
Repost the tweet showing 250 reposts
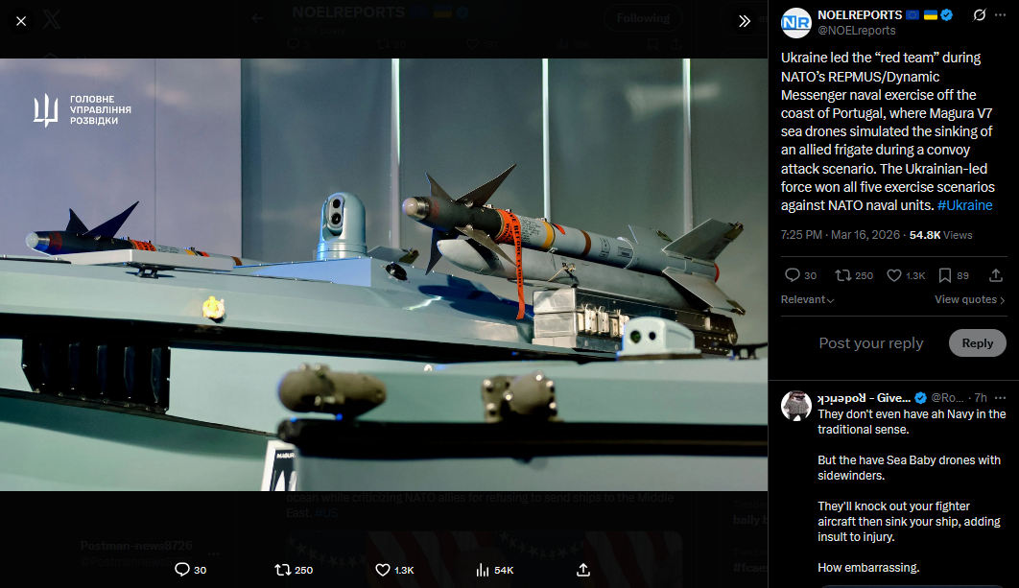tap(854, 275)
